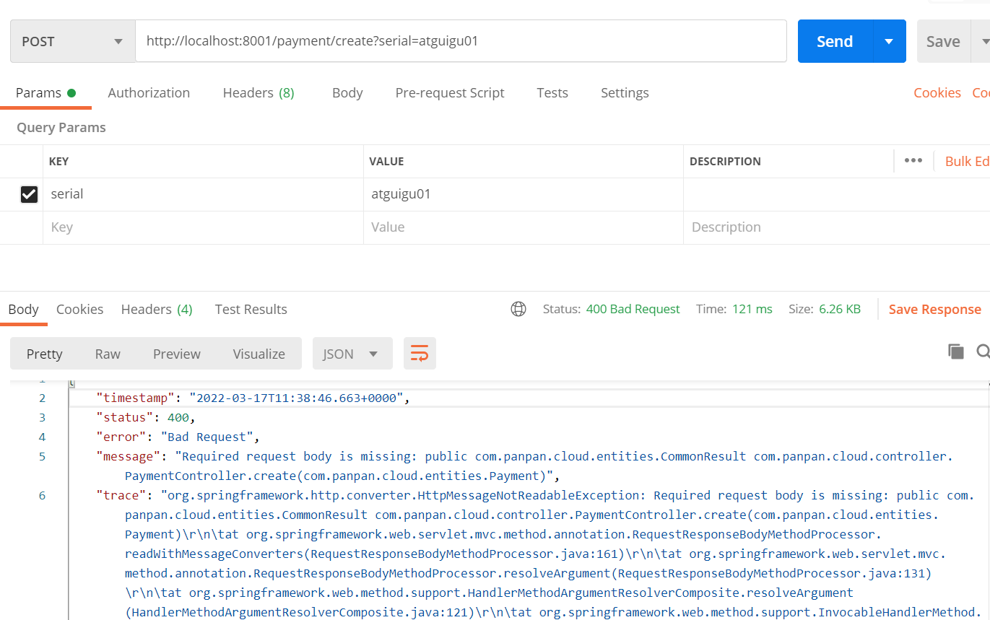This screenshot has width=990, height=620.
Task: Copy response using the copy icon
Action: [x=956, y=352]
